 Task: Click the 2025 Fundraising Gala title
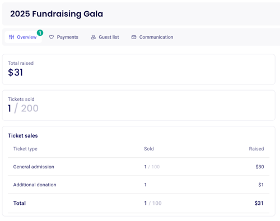tap(57, 14)
